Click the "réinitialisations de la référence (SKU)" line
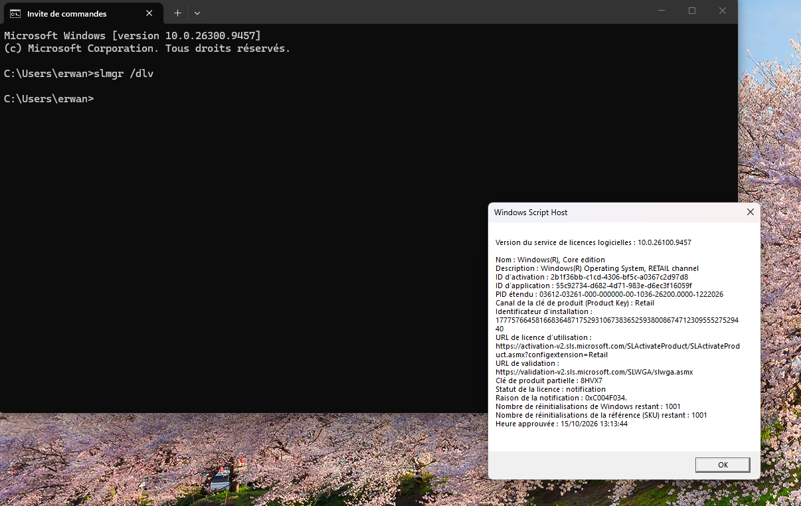 [x=601, y=415]
